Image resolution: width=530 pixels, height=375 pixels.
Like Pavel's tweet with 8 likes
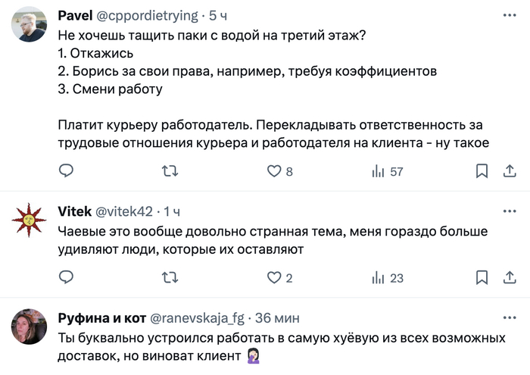click(275, 172)
